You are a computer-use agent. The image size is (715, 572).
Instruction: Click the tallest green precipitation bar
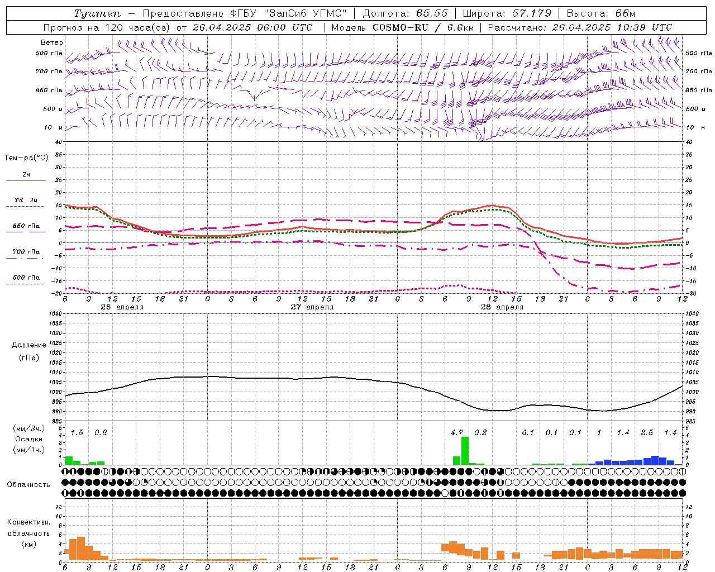point(465,451)
